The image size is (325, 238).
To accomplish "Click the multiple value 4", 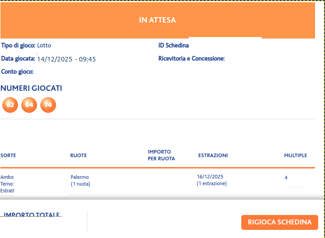I will pyautogui.click(x=286, y=177).
